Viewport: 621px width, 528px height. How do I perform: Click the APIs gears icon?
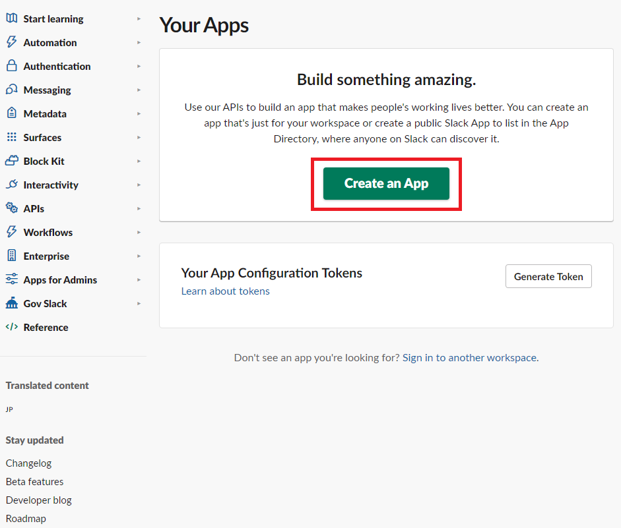pos(11,208)
